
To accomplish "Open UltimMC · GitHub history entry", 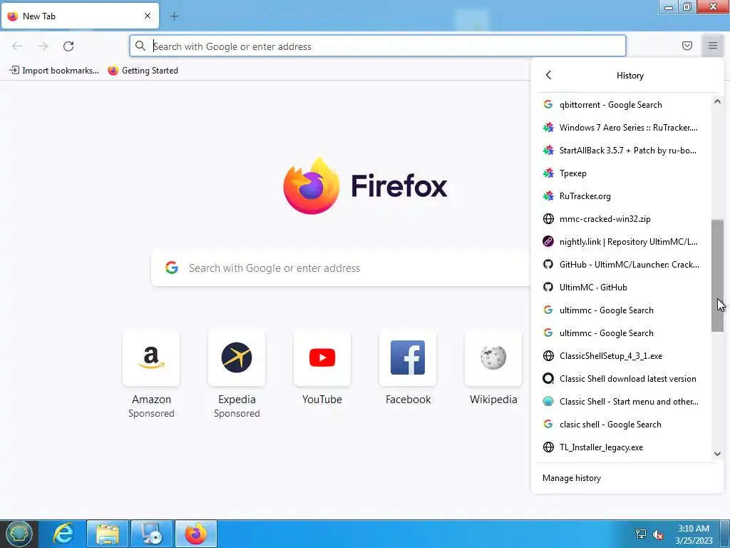I will pos(623,288).
